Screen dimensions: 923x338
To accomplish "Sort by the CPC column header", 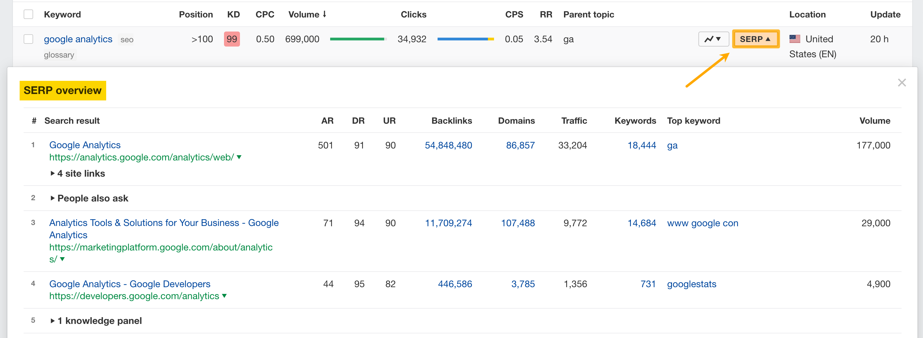I will (x=265, y=14).
